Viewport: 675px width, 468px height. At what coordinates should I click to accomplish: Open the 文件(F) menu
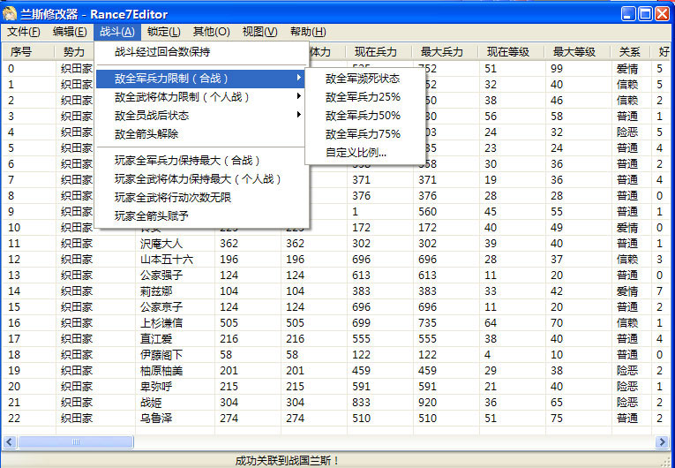click(x=24, y=32)
